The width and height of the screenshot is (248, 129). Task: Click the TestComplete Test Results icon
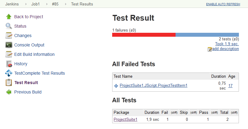[9, 73]
